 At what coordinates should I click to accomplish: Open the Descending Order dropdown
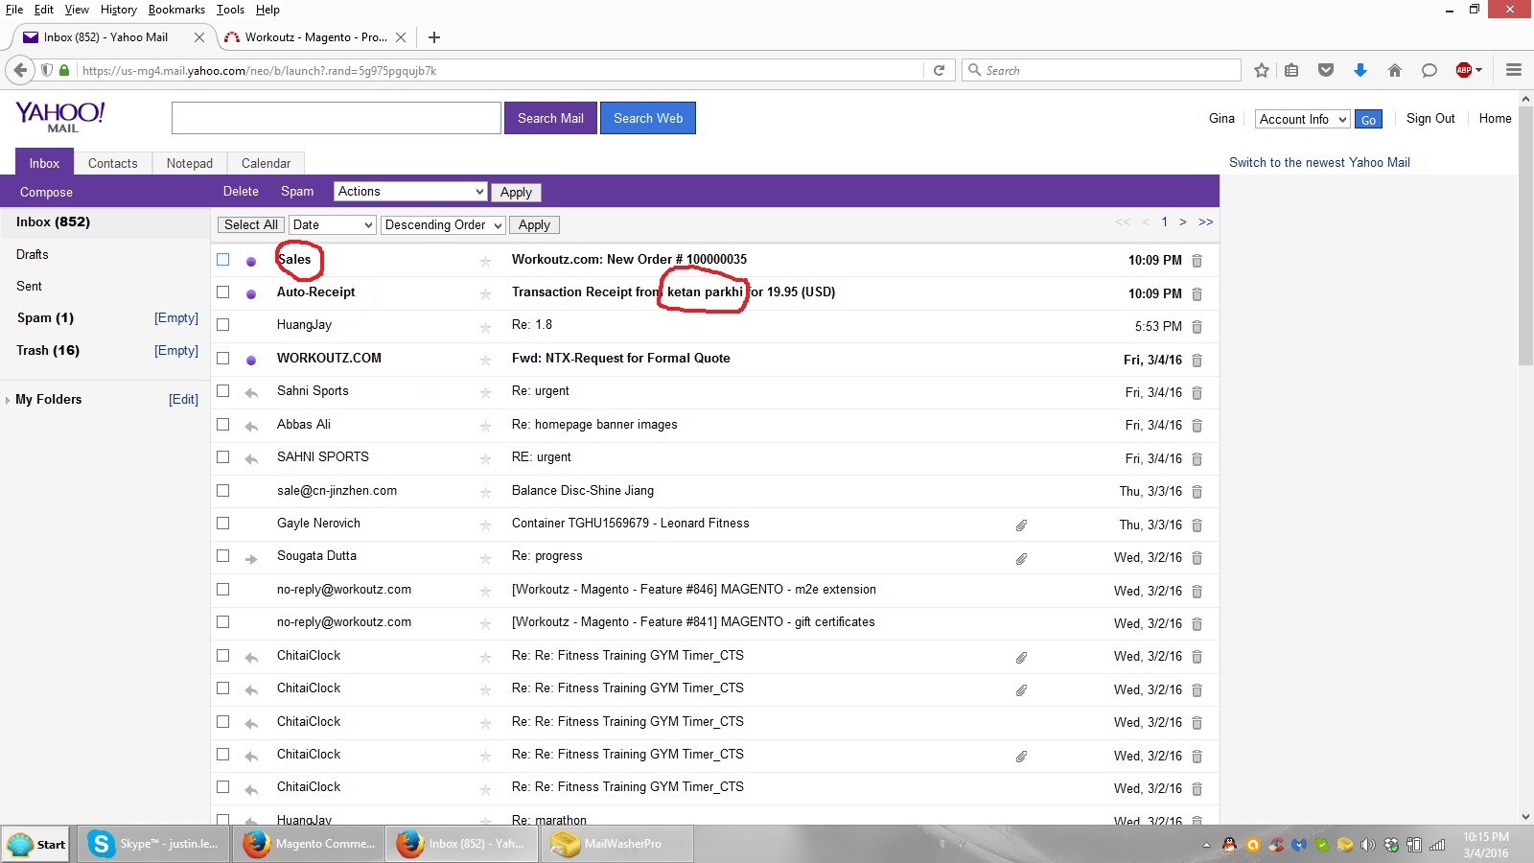click(x=443, y=224)
